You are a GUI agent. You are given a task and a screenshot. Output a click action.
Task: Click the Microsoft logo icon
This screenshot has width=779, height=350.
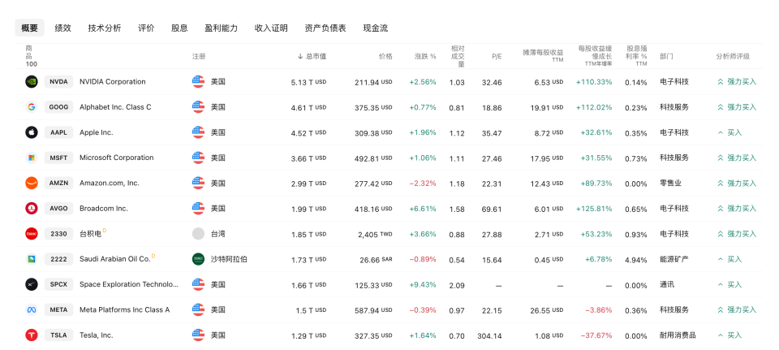(x=32, y=158)
